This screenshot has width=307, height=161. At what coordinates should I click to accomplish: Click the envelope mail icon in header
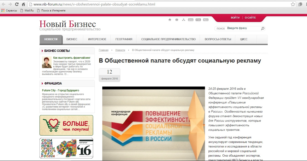click(x=177, y=20)
